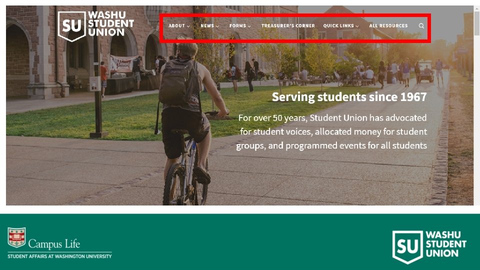Open Treasurer's Corner page

click(x=288, y=25)
